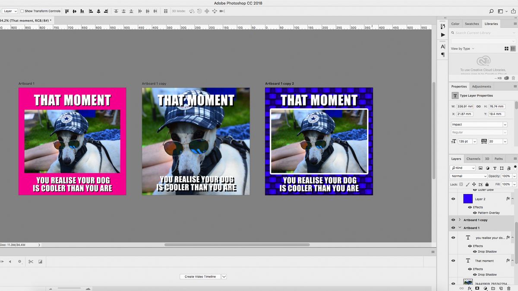This screenshot has width=518, height=291.
Task: Hide the Layer 2 layer
Action: (453, 199)
